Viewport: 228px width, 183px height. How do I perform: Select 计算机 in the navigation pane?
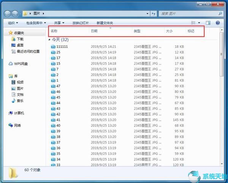19,113
